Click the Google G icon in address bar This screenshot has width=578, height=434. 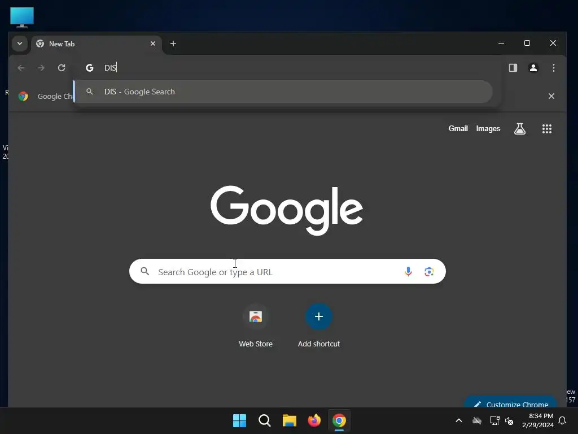[90, 68]
